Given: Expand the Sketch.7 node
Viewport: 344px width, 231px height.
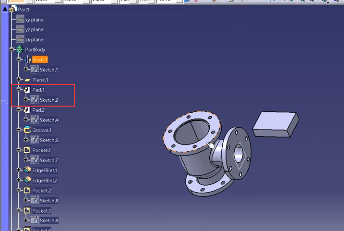Looking at the screenshot, I should coord(26,160).
